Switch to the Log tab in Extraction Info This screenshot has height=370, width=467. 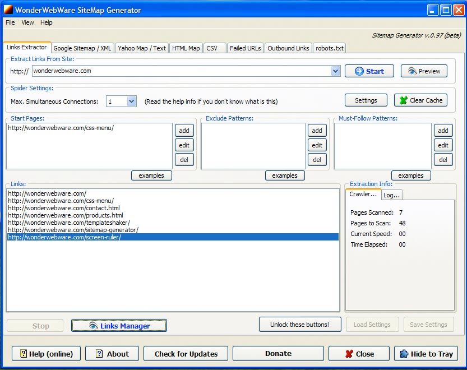(x=391, y=195)
